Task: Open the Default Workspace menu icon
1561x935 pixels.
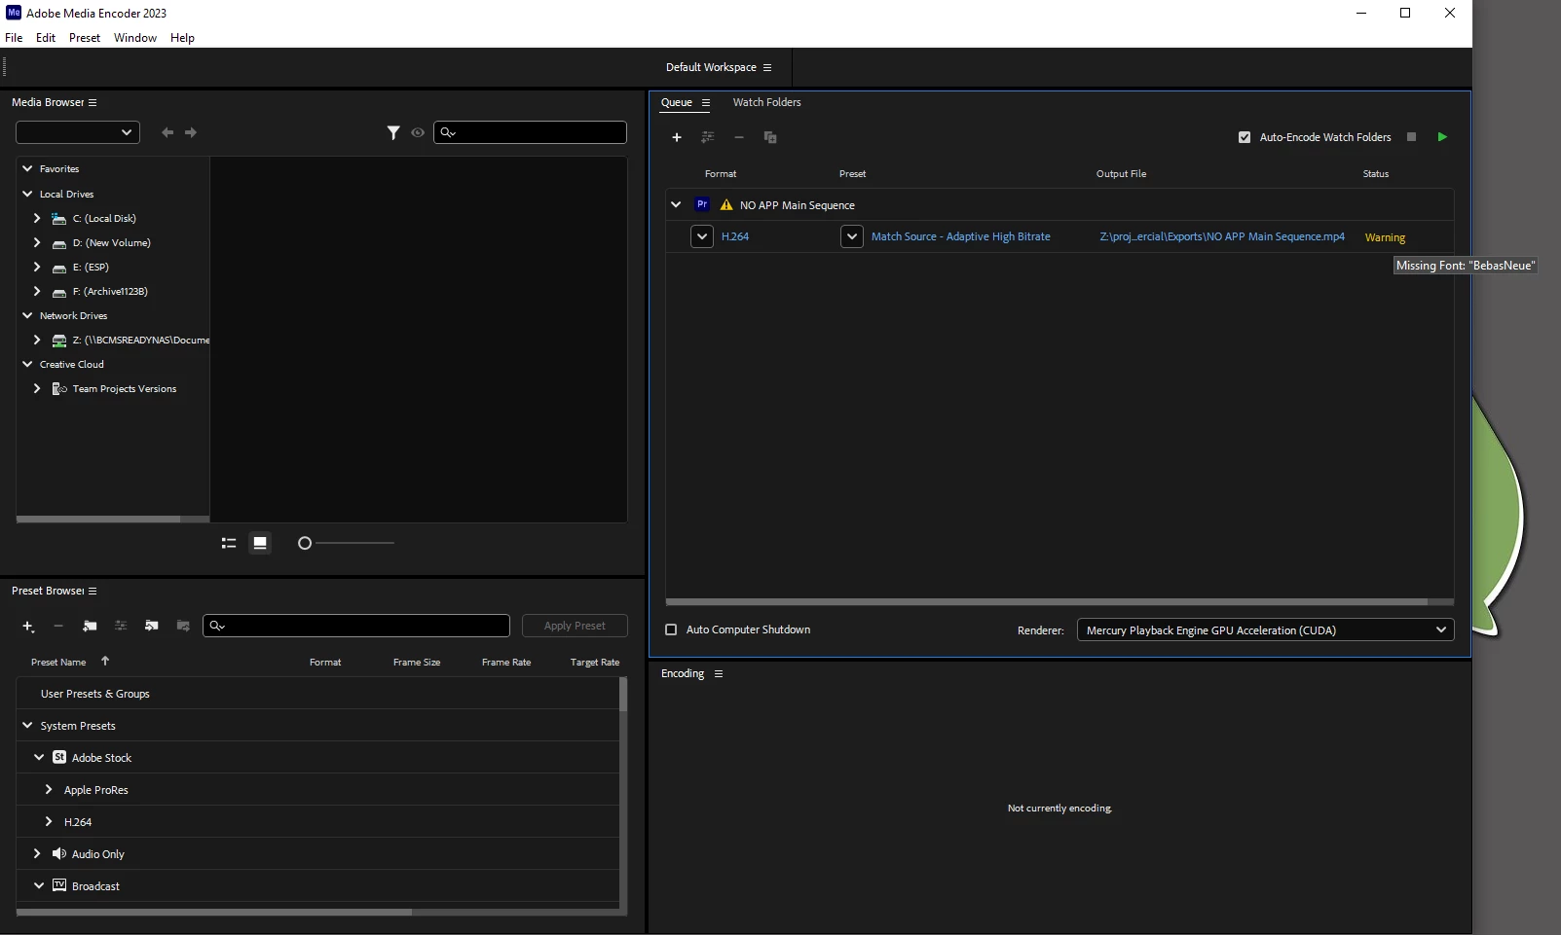Action: click(x=767, y=67)
